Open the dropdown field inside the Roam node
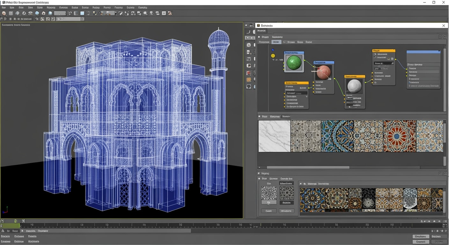The image size is (449, 245). coord(384,63)
